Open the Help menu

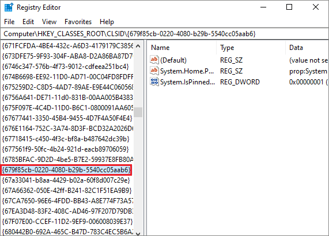[107, 22]
